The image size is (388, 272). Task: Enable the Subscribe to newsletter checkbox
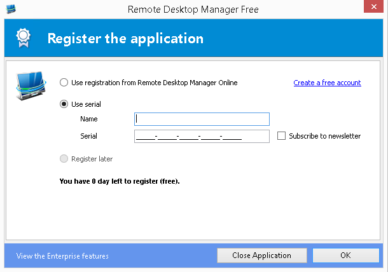click(282, 136)
